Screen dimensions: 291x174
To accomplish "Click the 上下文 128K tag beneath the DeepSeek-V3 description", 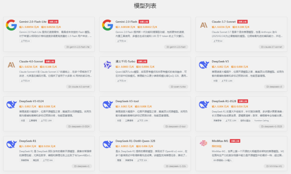I will pyautogui.click(x=227, y=81).
